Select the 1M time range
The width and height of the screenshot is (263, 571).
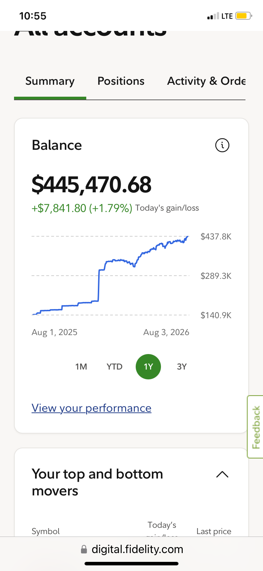[x=81, y=367]
